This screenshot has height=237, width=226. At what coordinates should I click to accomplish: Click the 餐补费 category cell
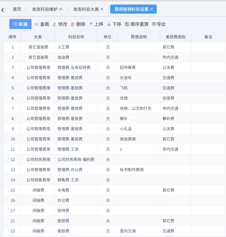175,119
